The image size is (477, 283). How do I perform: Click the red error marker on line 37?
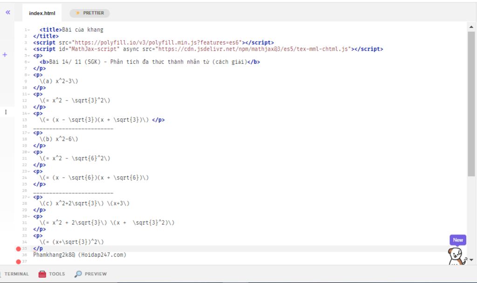click(19, 262)
